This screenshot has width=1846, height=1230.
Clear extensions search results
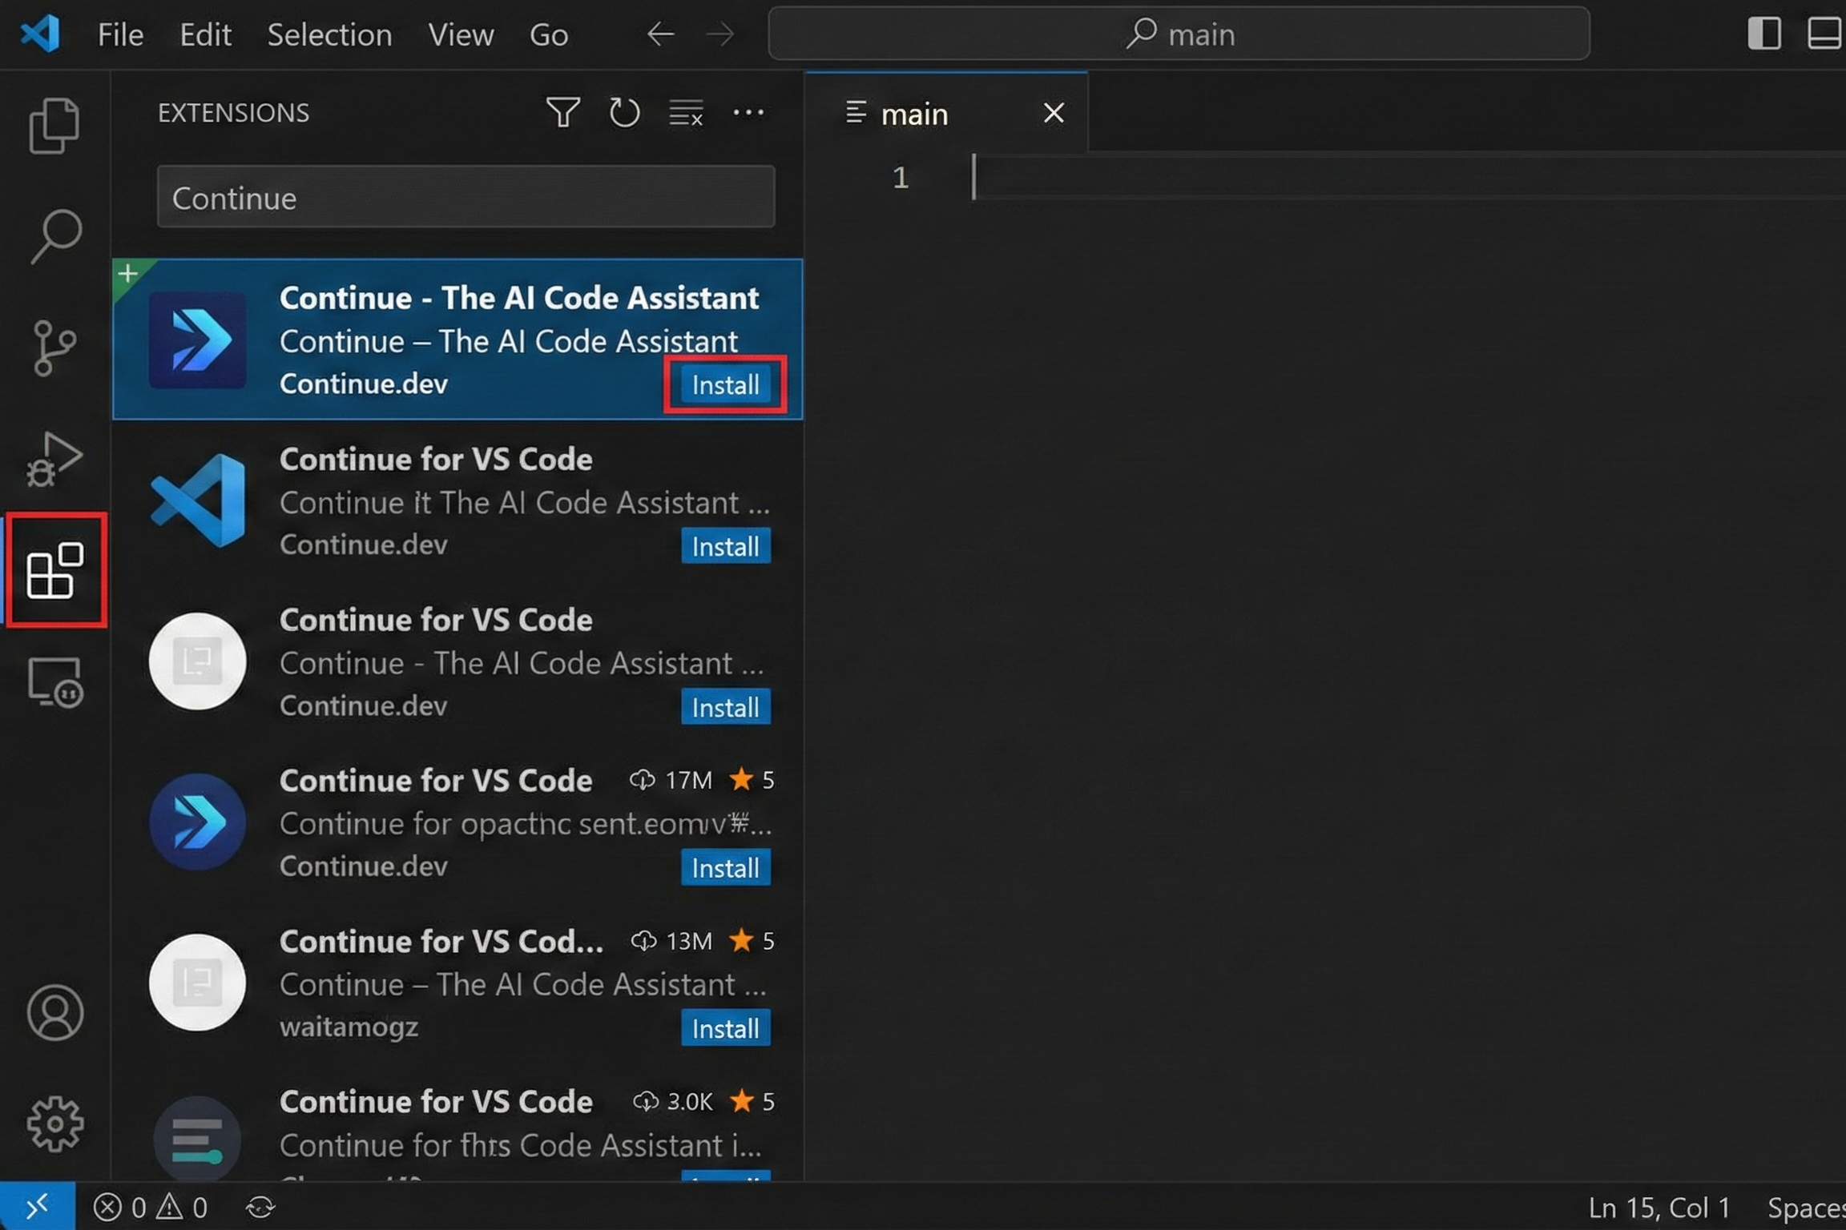coord(686,113)
